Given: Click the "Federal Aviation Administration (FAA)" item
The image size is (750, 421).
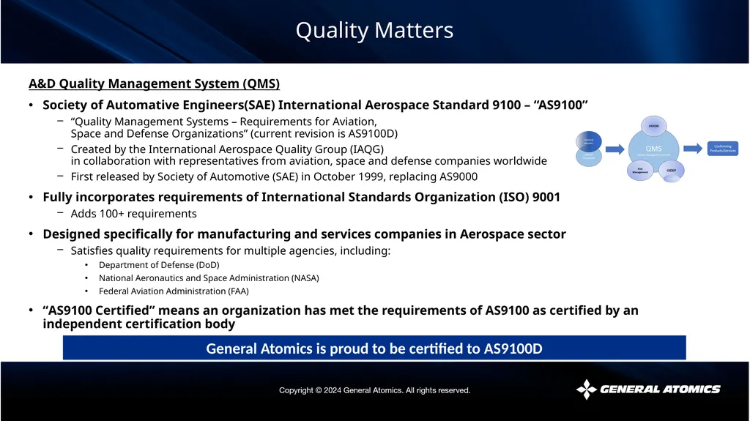Looking at the screenshot, I should (174, 291).
